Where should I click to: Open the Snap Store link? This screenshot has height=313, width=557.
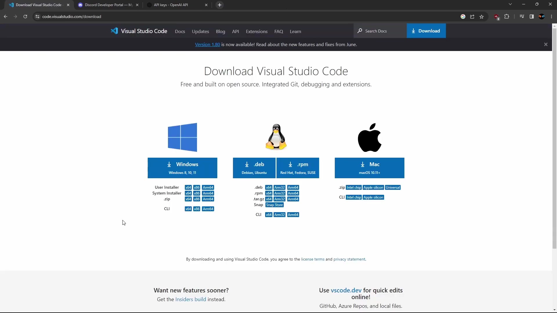274,205
